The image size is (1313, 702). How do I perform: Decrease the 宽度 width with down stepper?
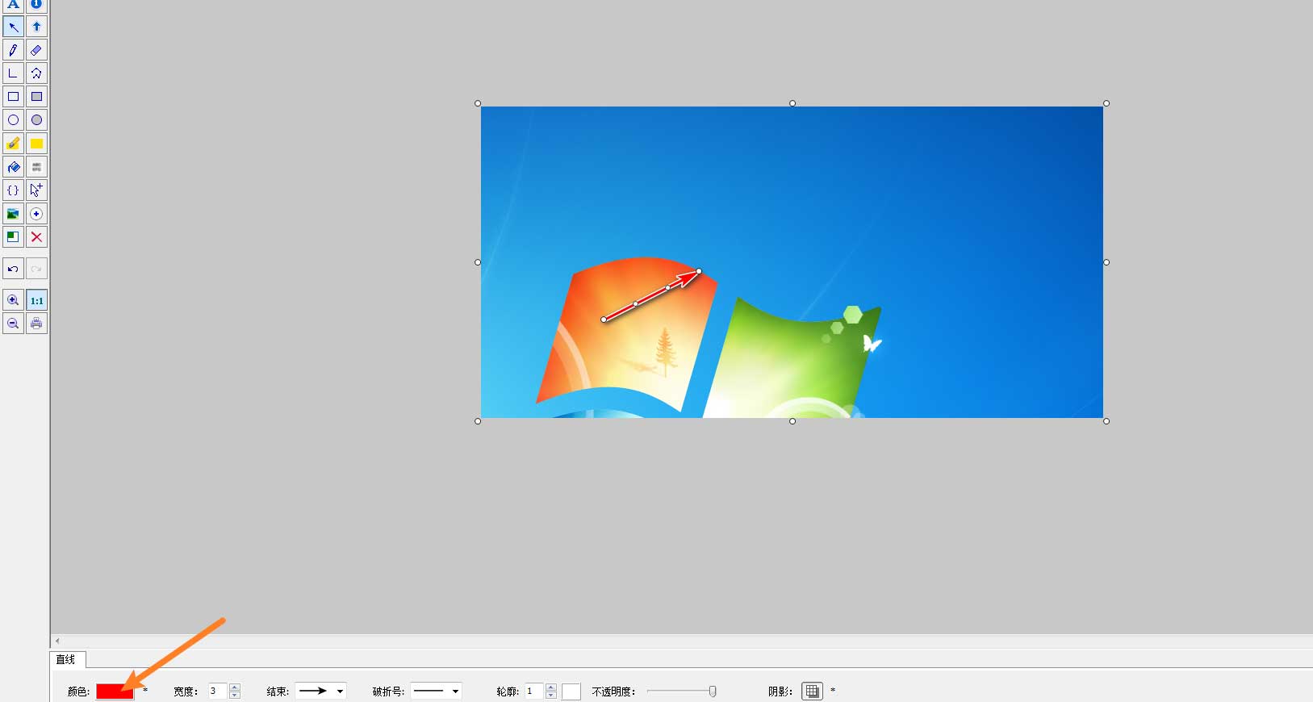[235, 695]
